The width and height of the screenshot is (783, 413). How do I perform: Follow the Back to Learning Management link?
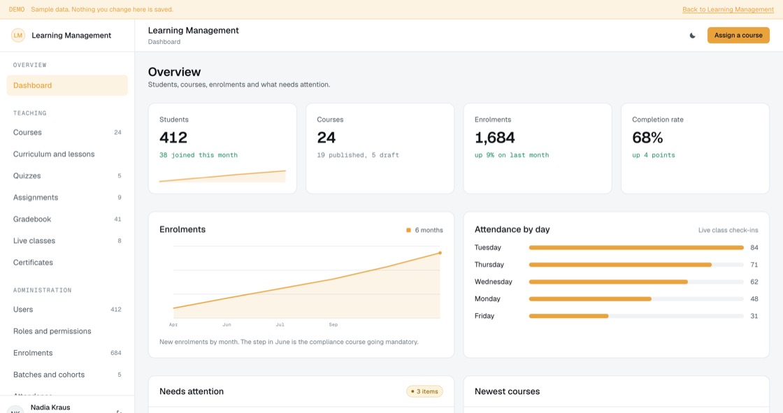(728, 10)
